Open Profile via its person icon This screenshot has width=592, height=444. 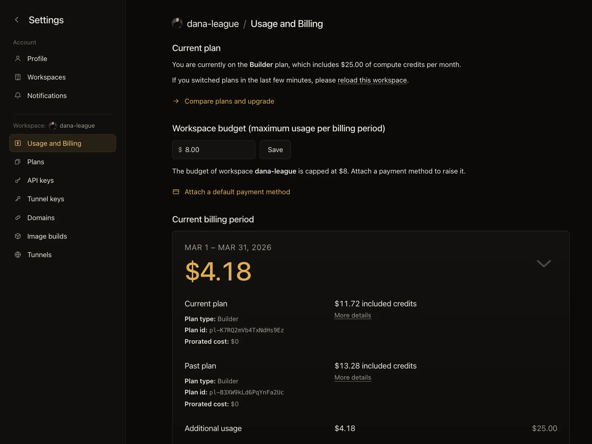[x=18, y=58]
